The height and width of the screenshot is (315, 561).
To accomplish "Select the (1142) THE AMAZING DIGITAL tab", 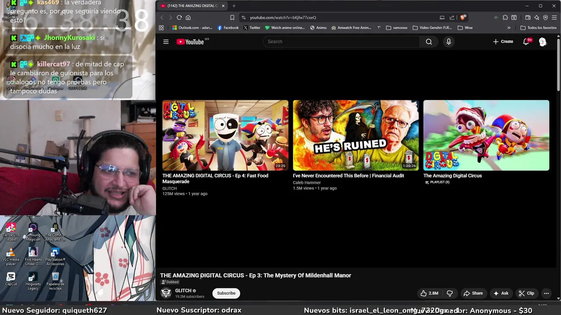I will 192,6.
